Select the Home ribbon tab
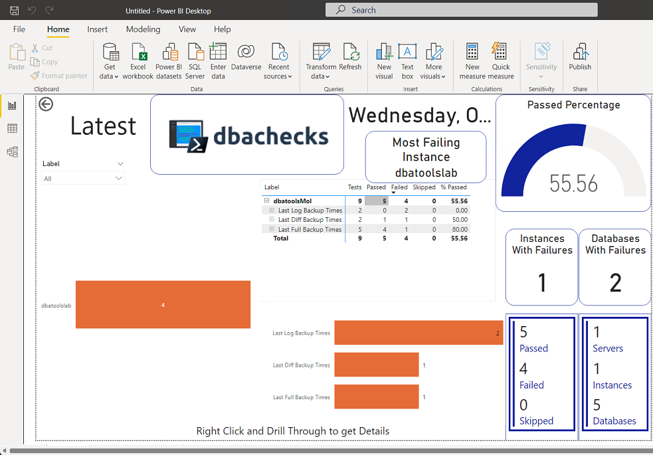 coord(58,29)
